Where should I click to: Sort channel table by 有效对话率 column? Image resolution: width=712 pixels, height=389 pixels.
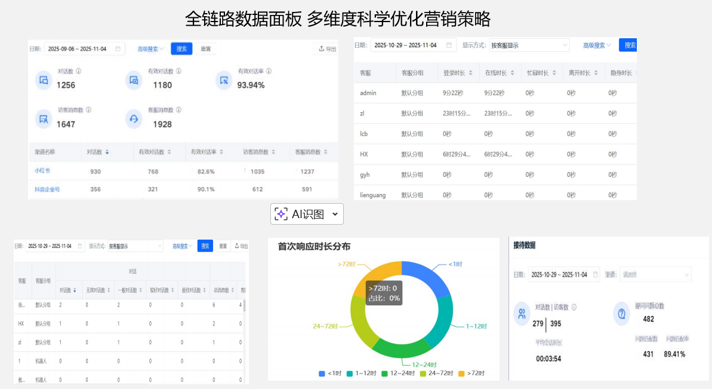coord(221,152)
